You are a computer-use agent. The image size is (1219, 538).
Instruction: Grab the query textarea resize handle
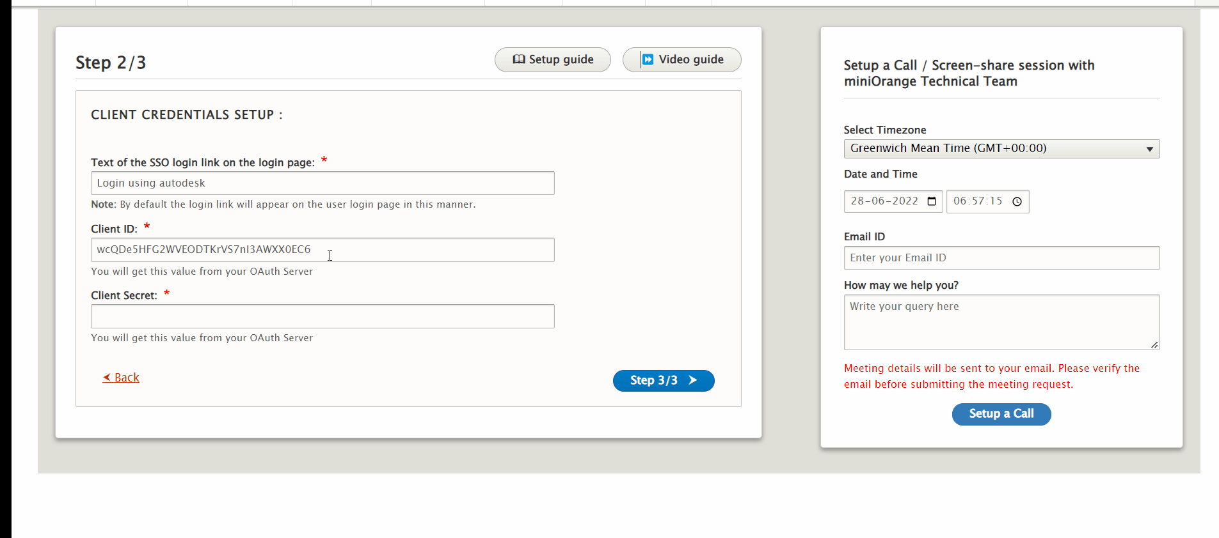(x=1154, y=345)
